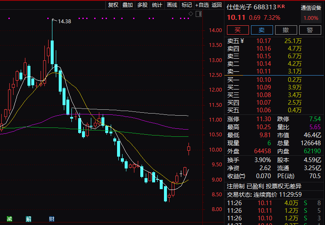Click the 现量 value 6
Viewport: 325px width, 225px height.
(x=269, y=143)
